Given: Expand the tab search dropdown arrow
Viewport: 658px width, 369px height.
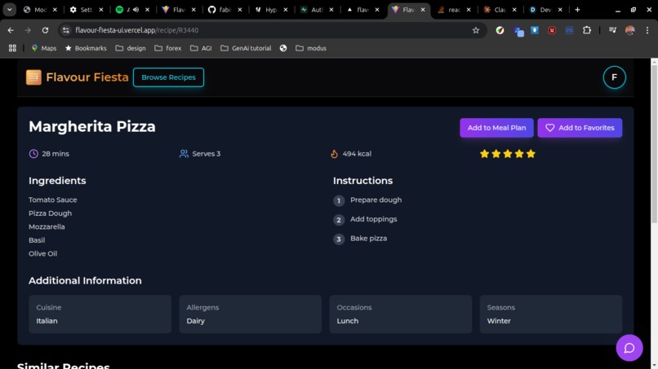Looking at the screenshot, I should tap(9, 9).
